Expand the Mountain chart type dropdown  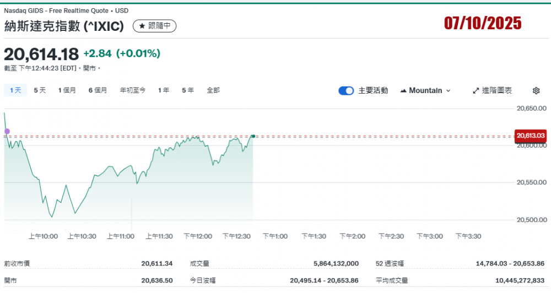click(x=425, y=91)
